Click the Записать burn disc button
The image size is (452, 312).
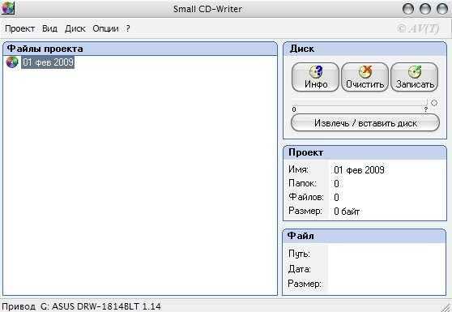(414, 77)
